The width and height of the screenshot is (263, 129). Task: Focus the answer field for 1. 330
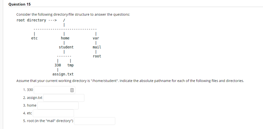click(x=54, y=90)
